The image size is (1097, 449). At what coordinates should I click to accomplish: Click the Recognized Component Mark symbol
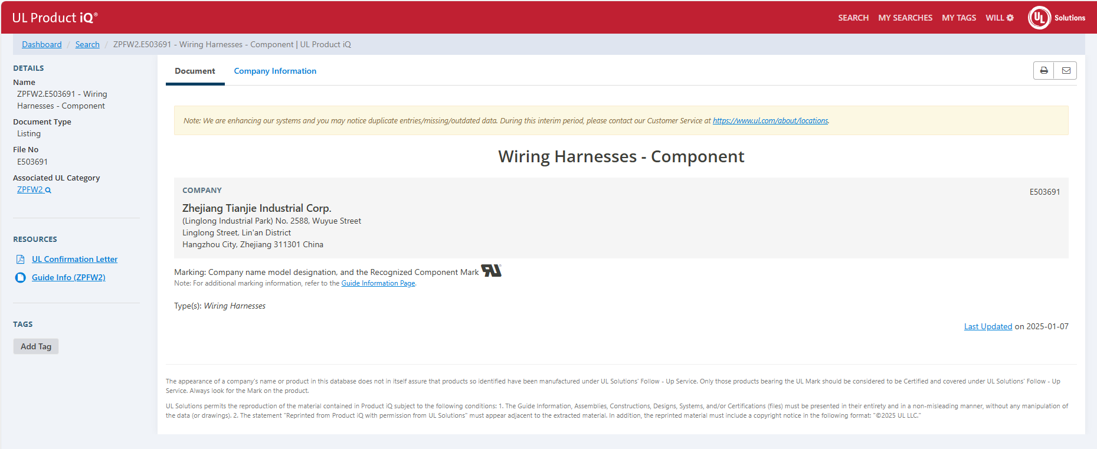491,271
